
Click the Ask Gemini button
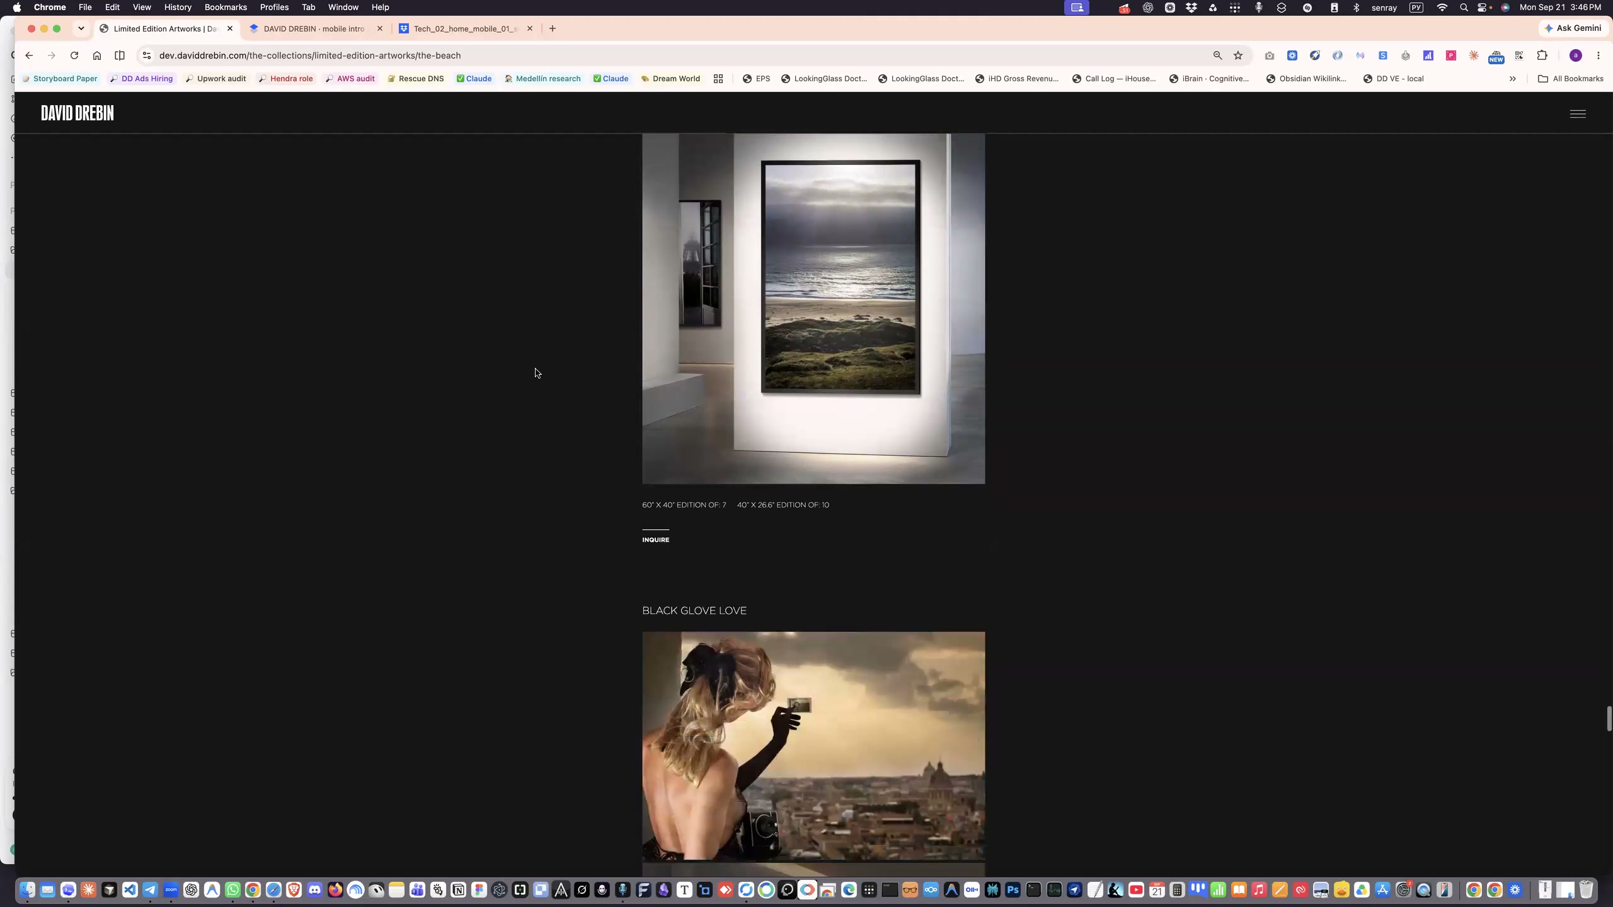(1573, 28)
